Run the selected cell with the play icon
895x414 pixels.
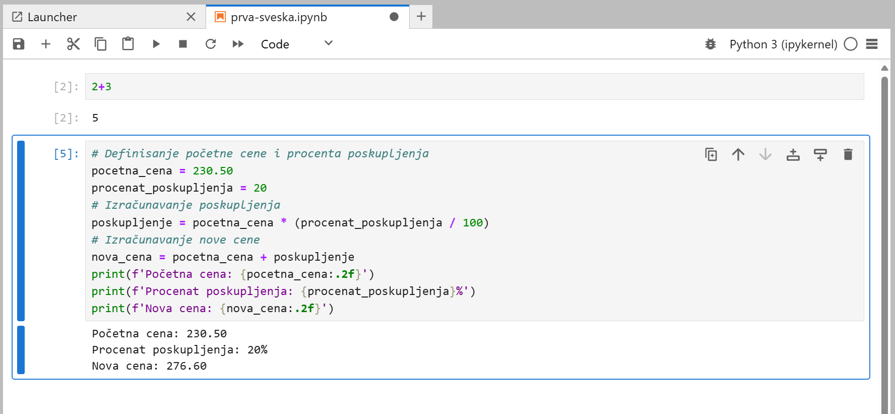tap(156, 44)
